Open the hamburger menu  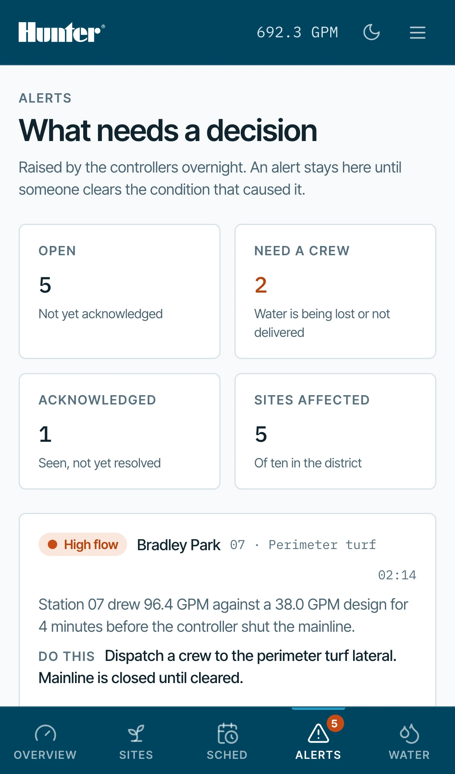click(x=417, y=32)
